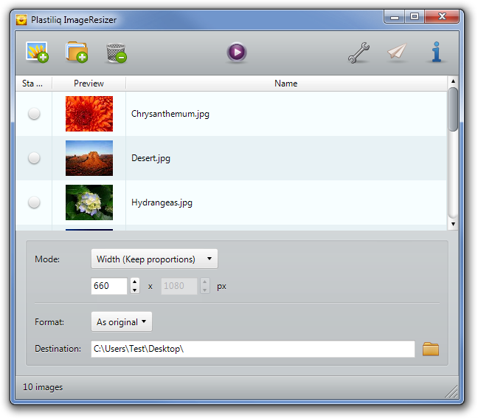478x419 pixels.
Task: Minimize the ImageResizer window
Action: [395, 16]
